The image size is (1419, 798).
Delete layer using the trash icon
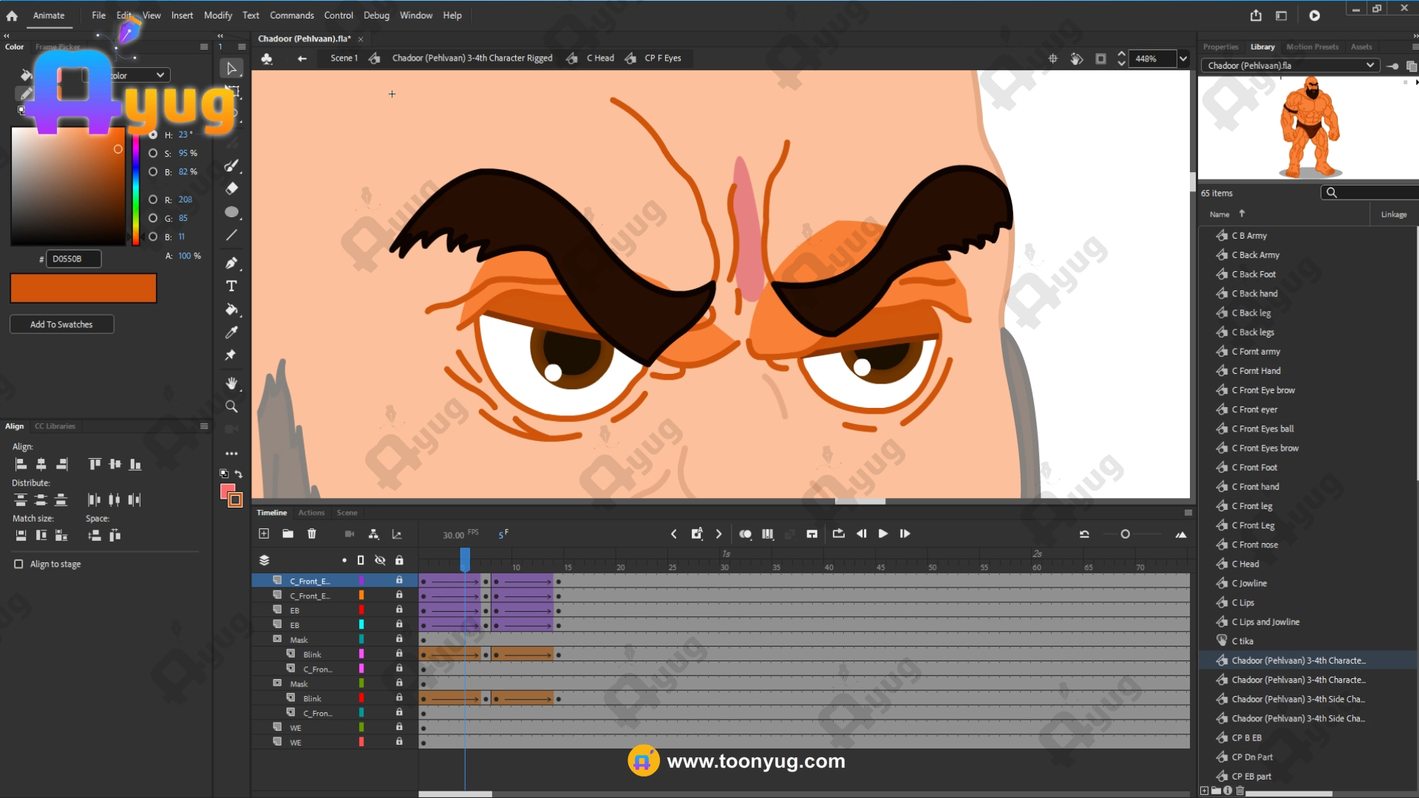(312, 533)
